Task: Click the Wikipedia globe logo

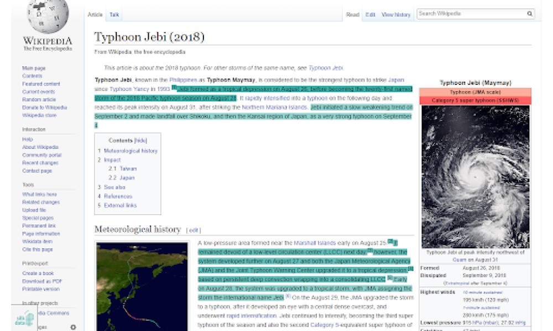Action: pyautogui.click(x=48, y=16)
